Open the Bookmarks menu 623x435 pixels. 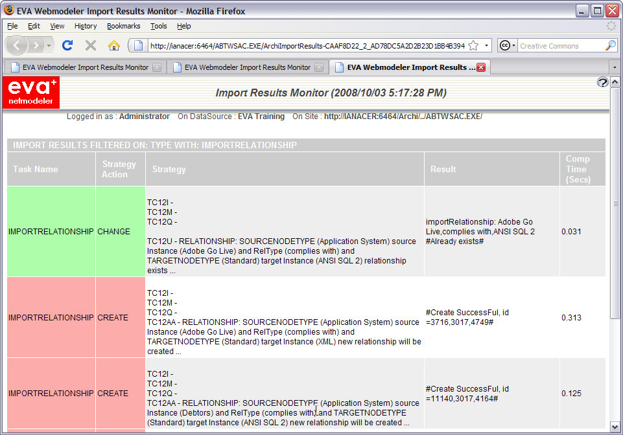[123, 26]
